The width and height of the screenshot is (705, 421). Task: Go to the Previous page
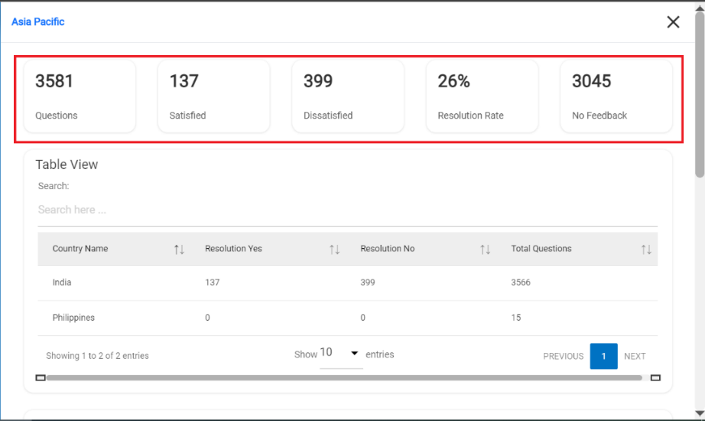coord(563,356)
